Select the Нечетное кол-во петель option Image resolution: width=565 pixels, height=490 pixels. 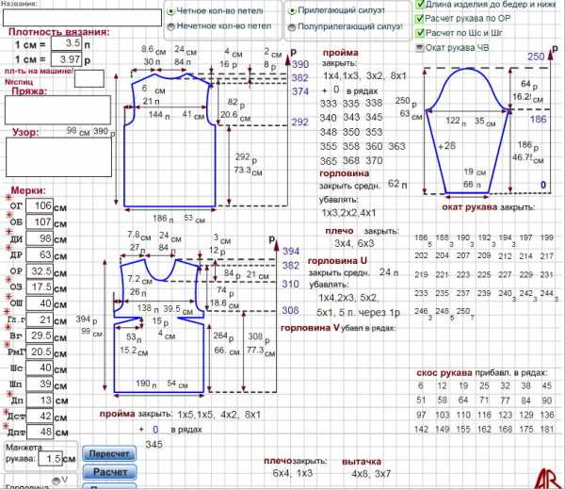click(x=170, y=27)
